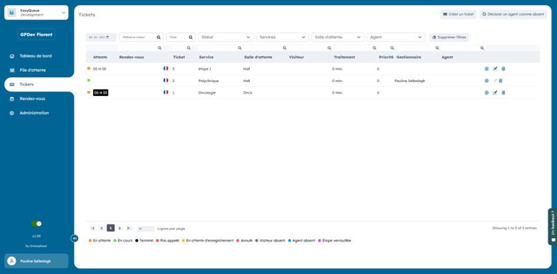Image resolution: width=557 pixels, height=274 pixels.
Task: Open the Salle d'attente dropdown
Action: pyautogui.click(x=338, y=37)
